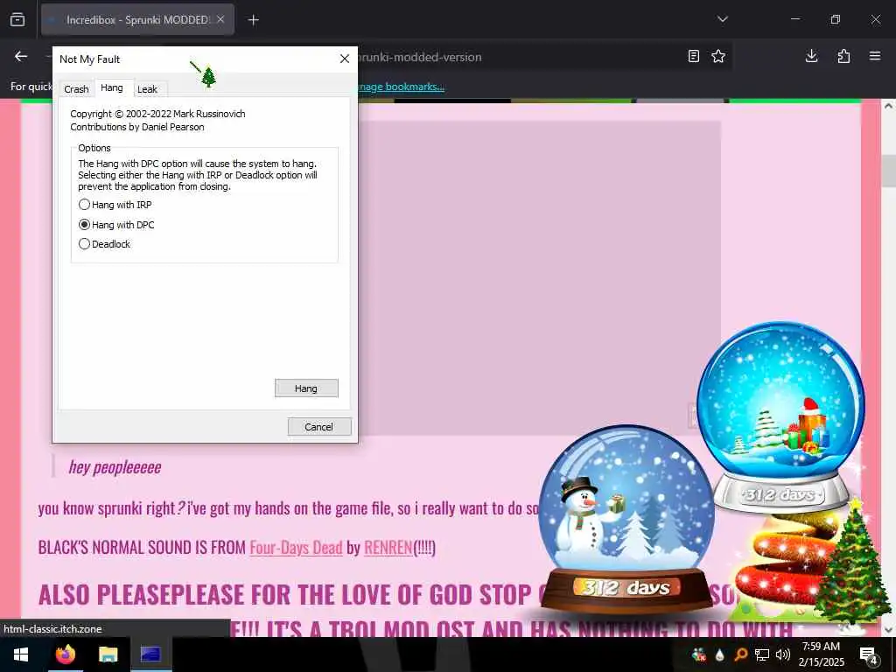Cancel the Not My Fault dialog
This screenshot has width=896, height=672.
[318, 427]
